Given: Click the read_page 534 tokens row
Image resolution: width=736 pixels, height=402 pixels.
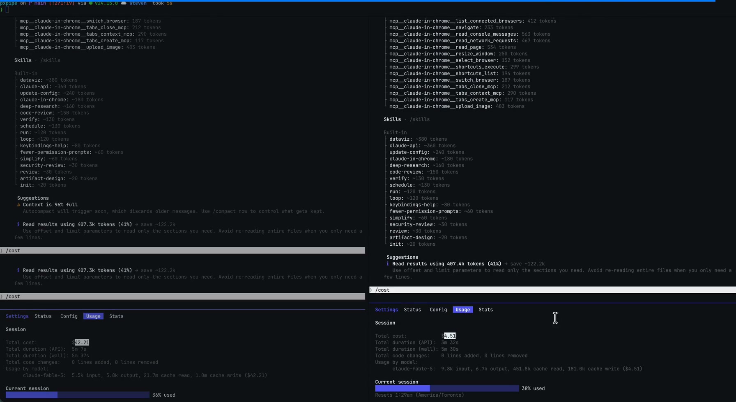Looking at the screenshot, I should click(453, 47).
